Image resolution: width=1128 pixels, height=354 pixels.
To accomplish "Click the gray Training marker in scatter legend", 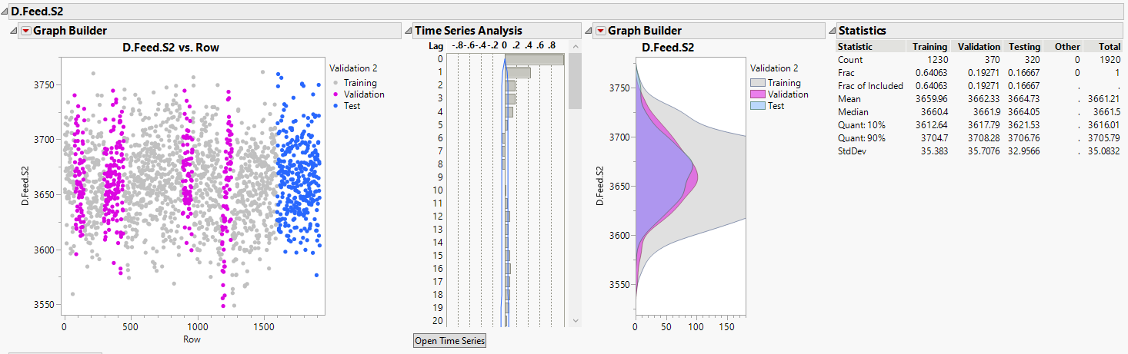I will tap(335, 84).
